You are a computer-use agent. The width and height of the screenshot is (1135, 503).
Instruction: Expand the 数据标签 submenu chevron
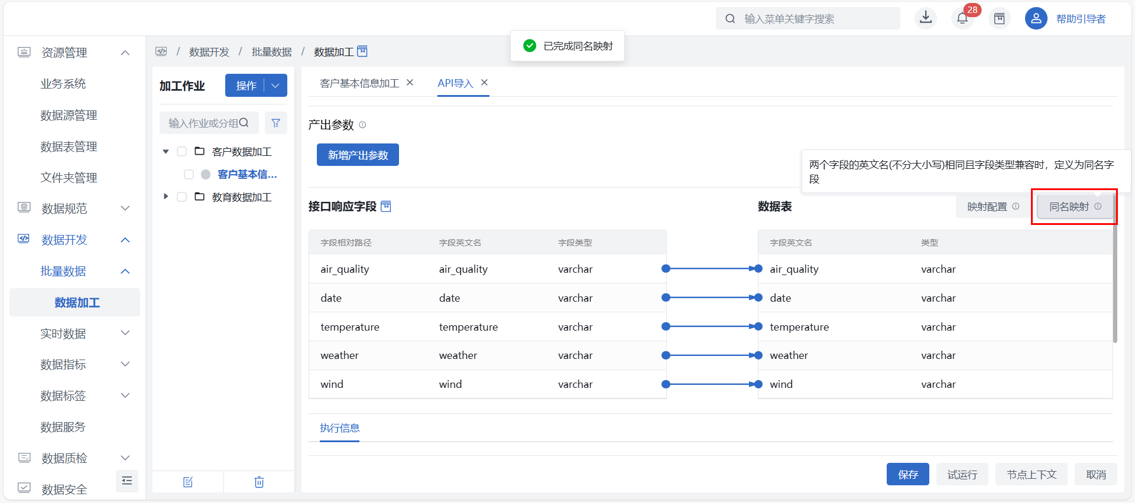pos(125,395)
